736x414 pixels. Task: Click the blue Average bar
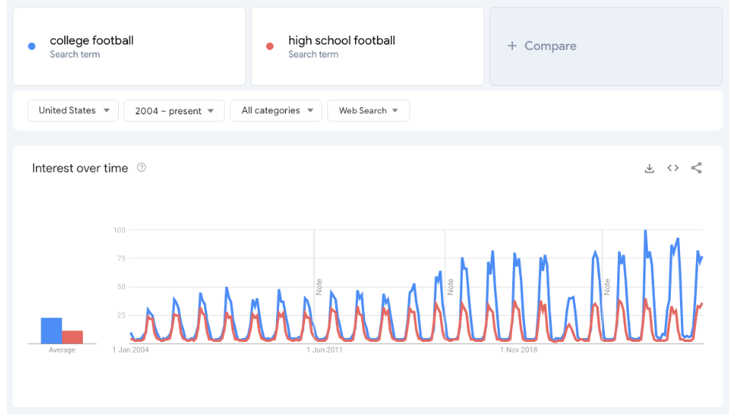point(51,330)
